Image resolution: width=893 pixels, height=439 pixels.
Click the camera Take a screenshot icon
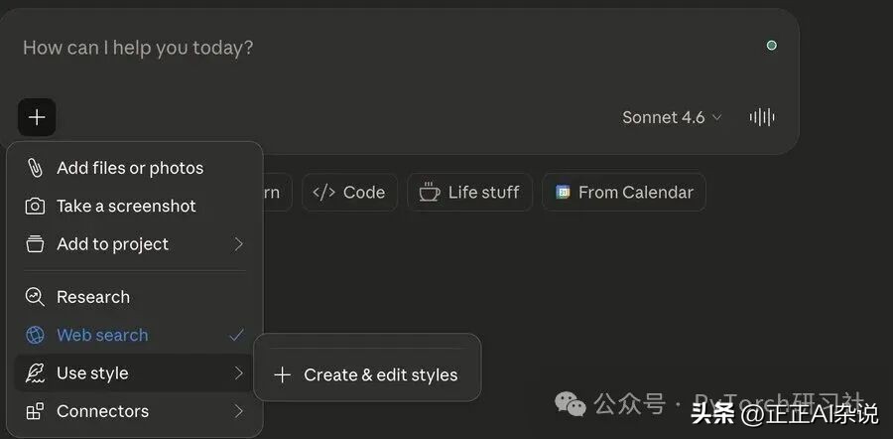click(35, 206)
